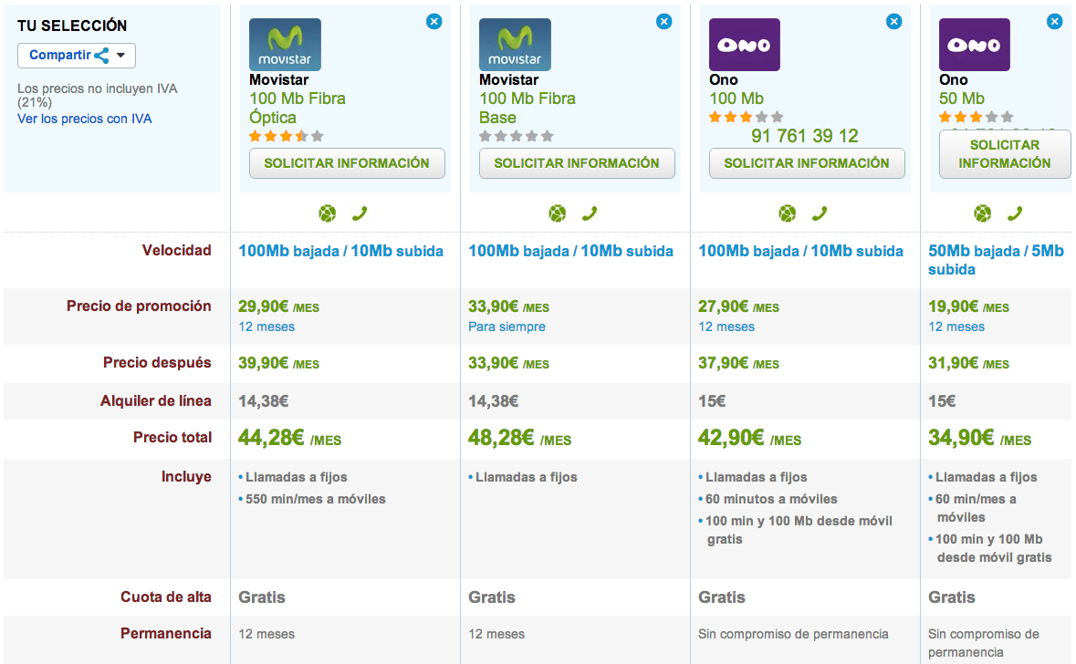Click phone icon under Movistar Fibra Óptica
This screenshot has height=664, width=1076.
[x=360, y=213]
